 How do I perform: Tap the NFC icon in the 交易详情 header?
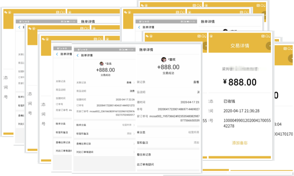pyautogui.click(x=263, y=36)
